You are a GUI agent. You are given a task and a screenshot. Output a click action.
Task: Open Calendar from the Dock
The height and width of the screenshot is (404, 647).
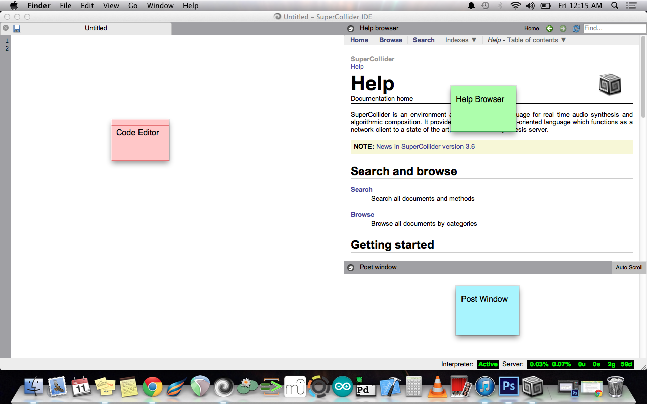81,387
